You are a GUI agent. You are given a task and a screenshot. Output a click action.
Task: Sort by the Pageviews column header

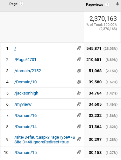[94, 4]
